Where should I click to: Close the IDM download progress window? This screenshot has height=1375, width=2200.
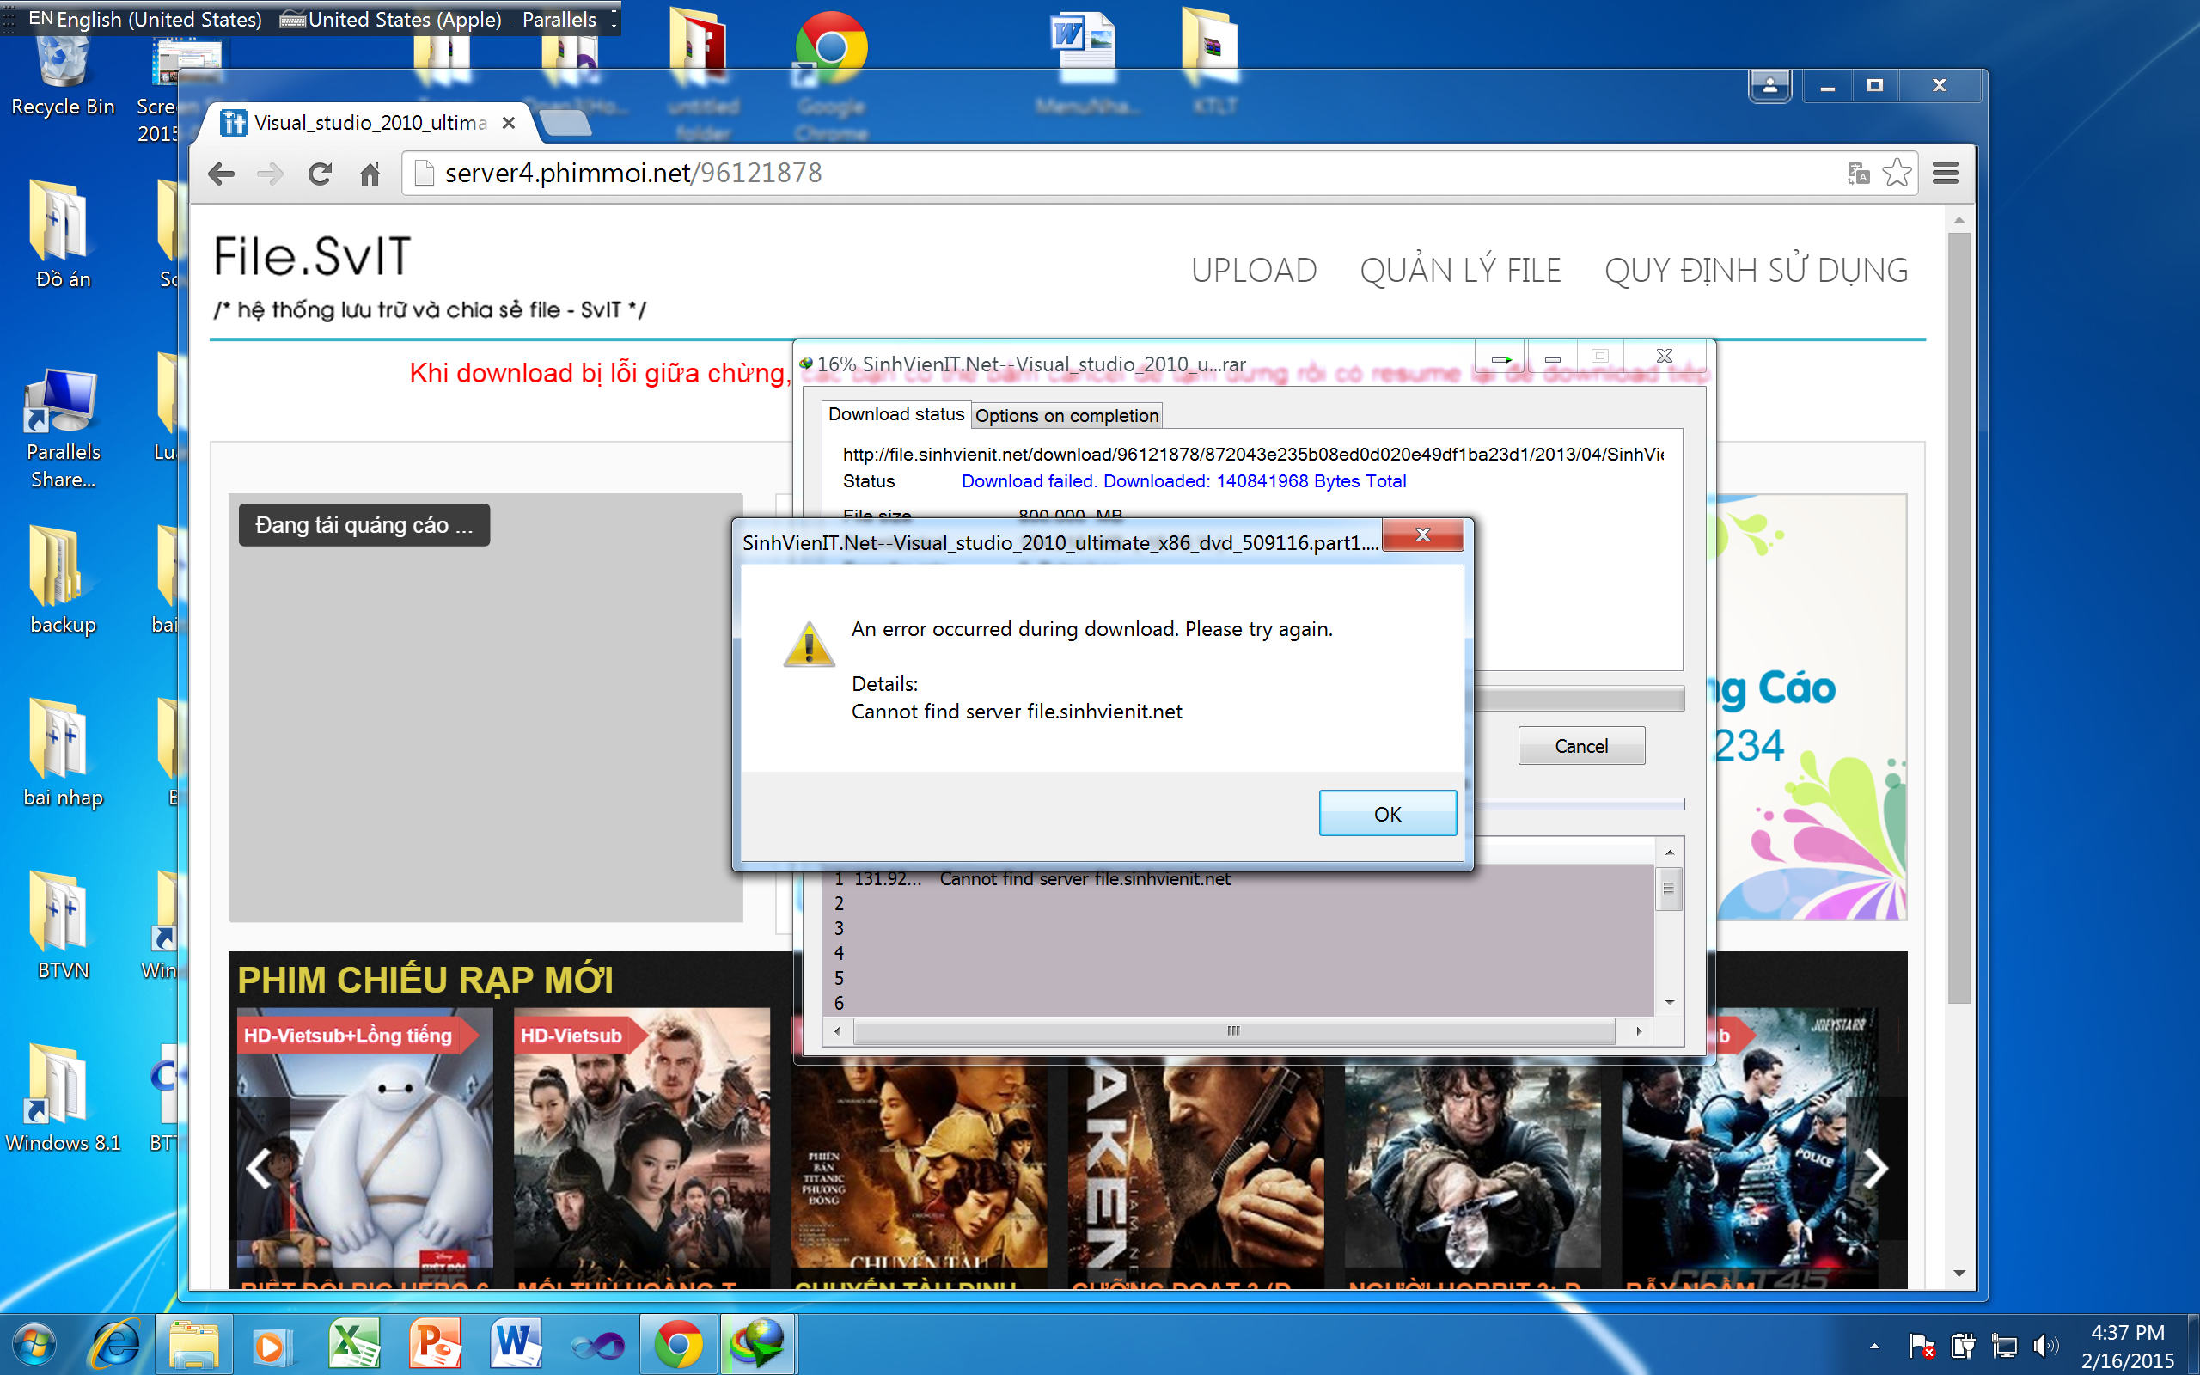click(x=1664, y=357)
